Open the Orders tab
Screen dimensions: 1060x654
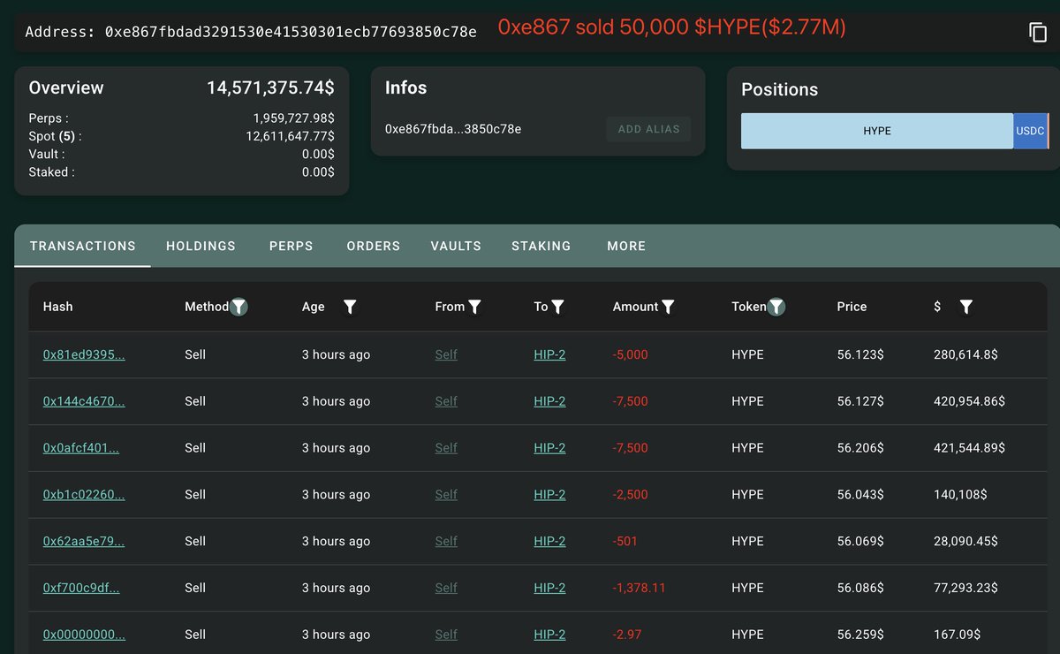point(374,246)
